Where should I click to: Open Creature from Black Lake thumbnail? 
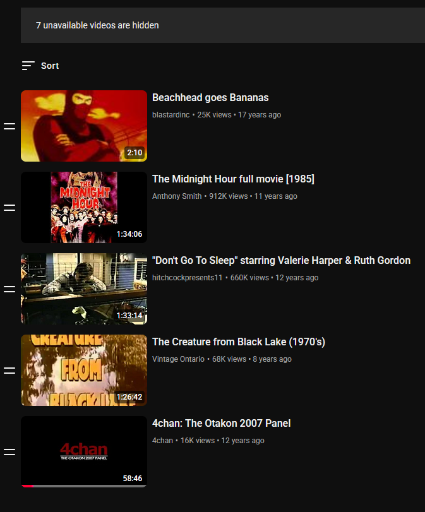(x=84, y=371)
